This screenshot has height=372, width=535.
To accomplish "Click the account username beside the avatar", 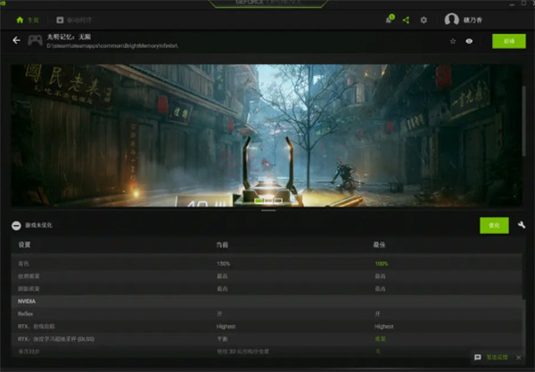I will click(473, 20).
